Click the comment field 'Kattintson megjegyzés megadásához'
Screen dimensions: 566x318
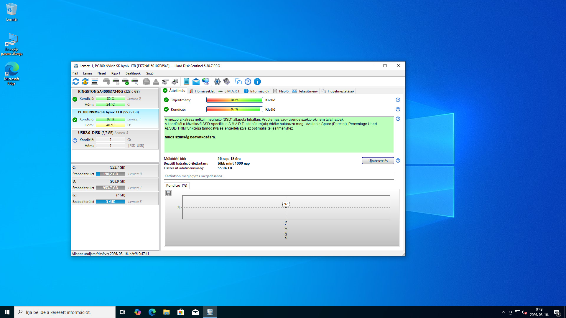pyautogui.click(x=279, y=176)
